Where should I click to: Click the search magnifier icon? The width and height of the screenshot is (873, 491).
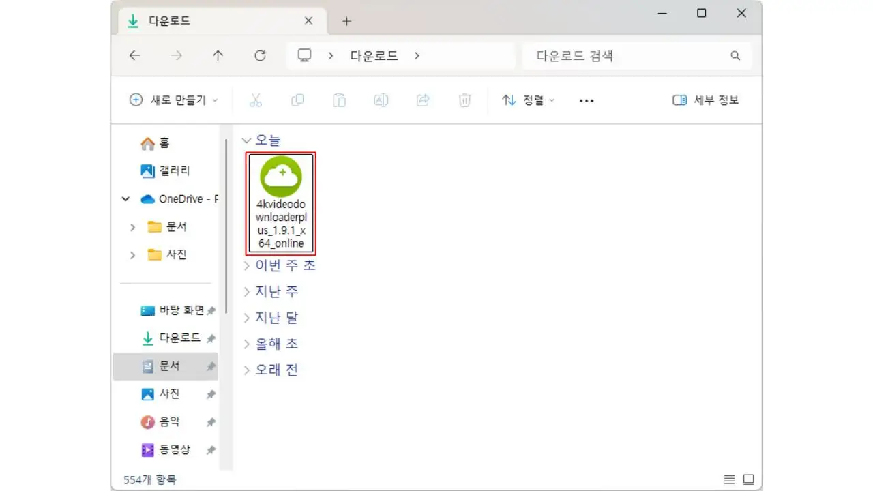point(735,56)
